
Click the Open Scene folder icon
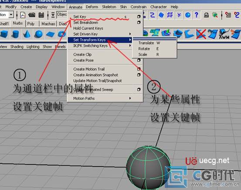click(32, 15)
